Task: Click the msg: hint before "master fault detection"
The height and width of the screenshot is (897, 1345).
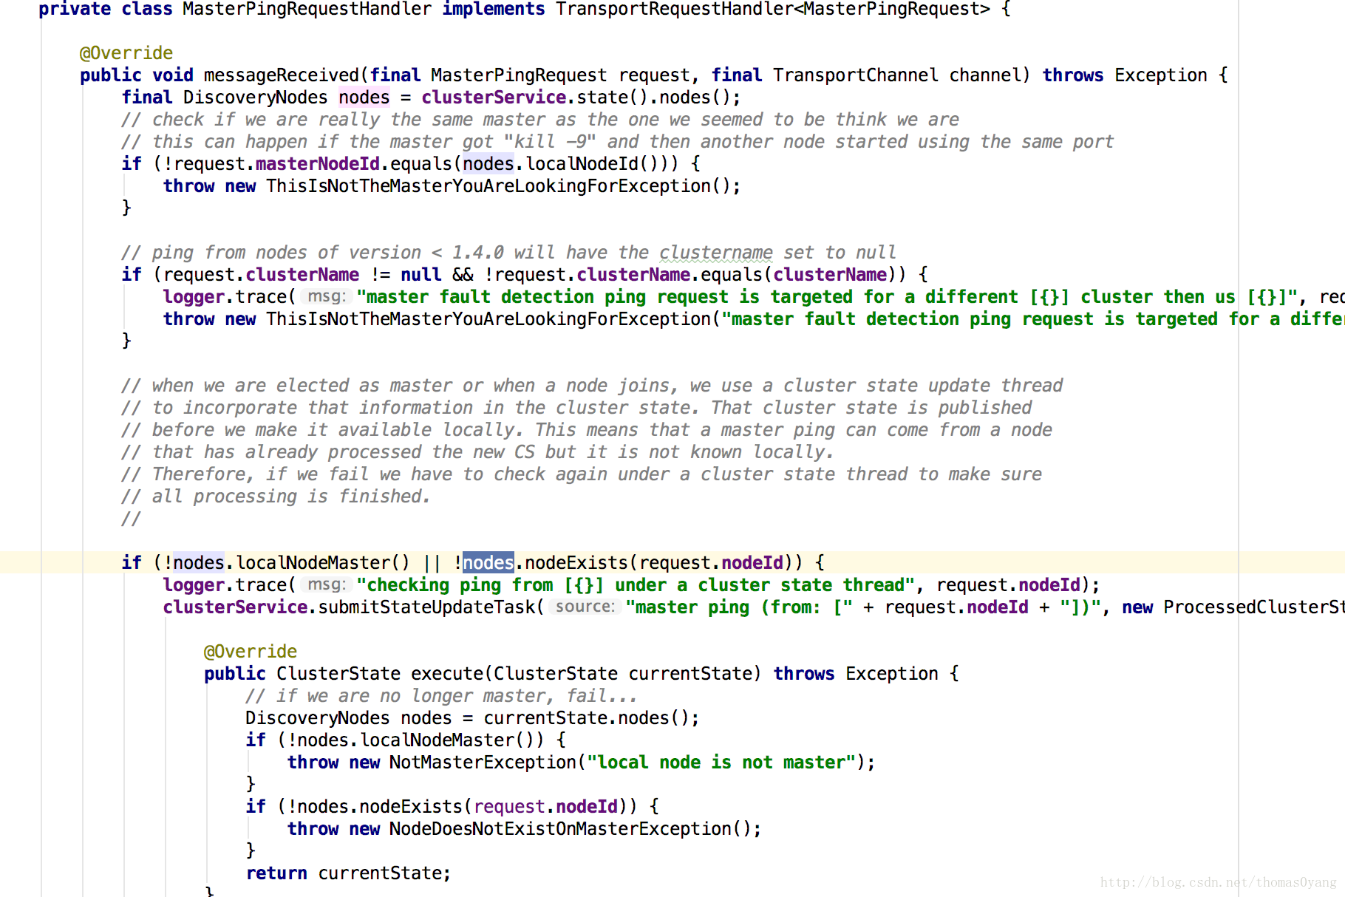Action: pyautogui.click(x=326, y=296)
